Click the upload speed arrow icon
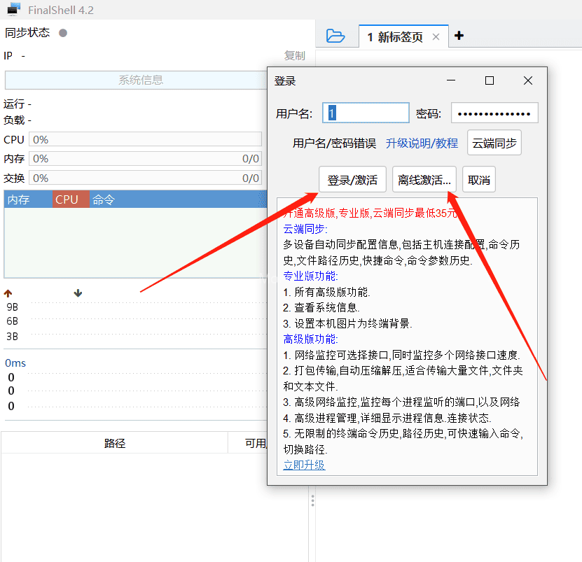 tap(7, 293)
